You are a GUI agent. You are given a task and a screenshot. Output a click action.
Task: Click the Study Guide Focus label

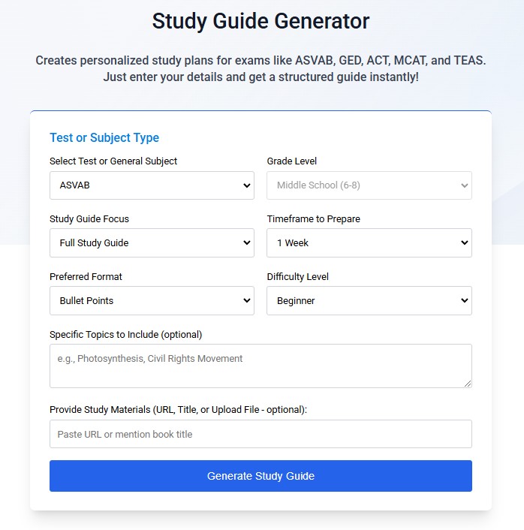click(x=89, y=218)
